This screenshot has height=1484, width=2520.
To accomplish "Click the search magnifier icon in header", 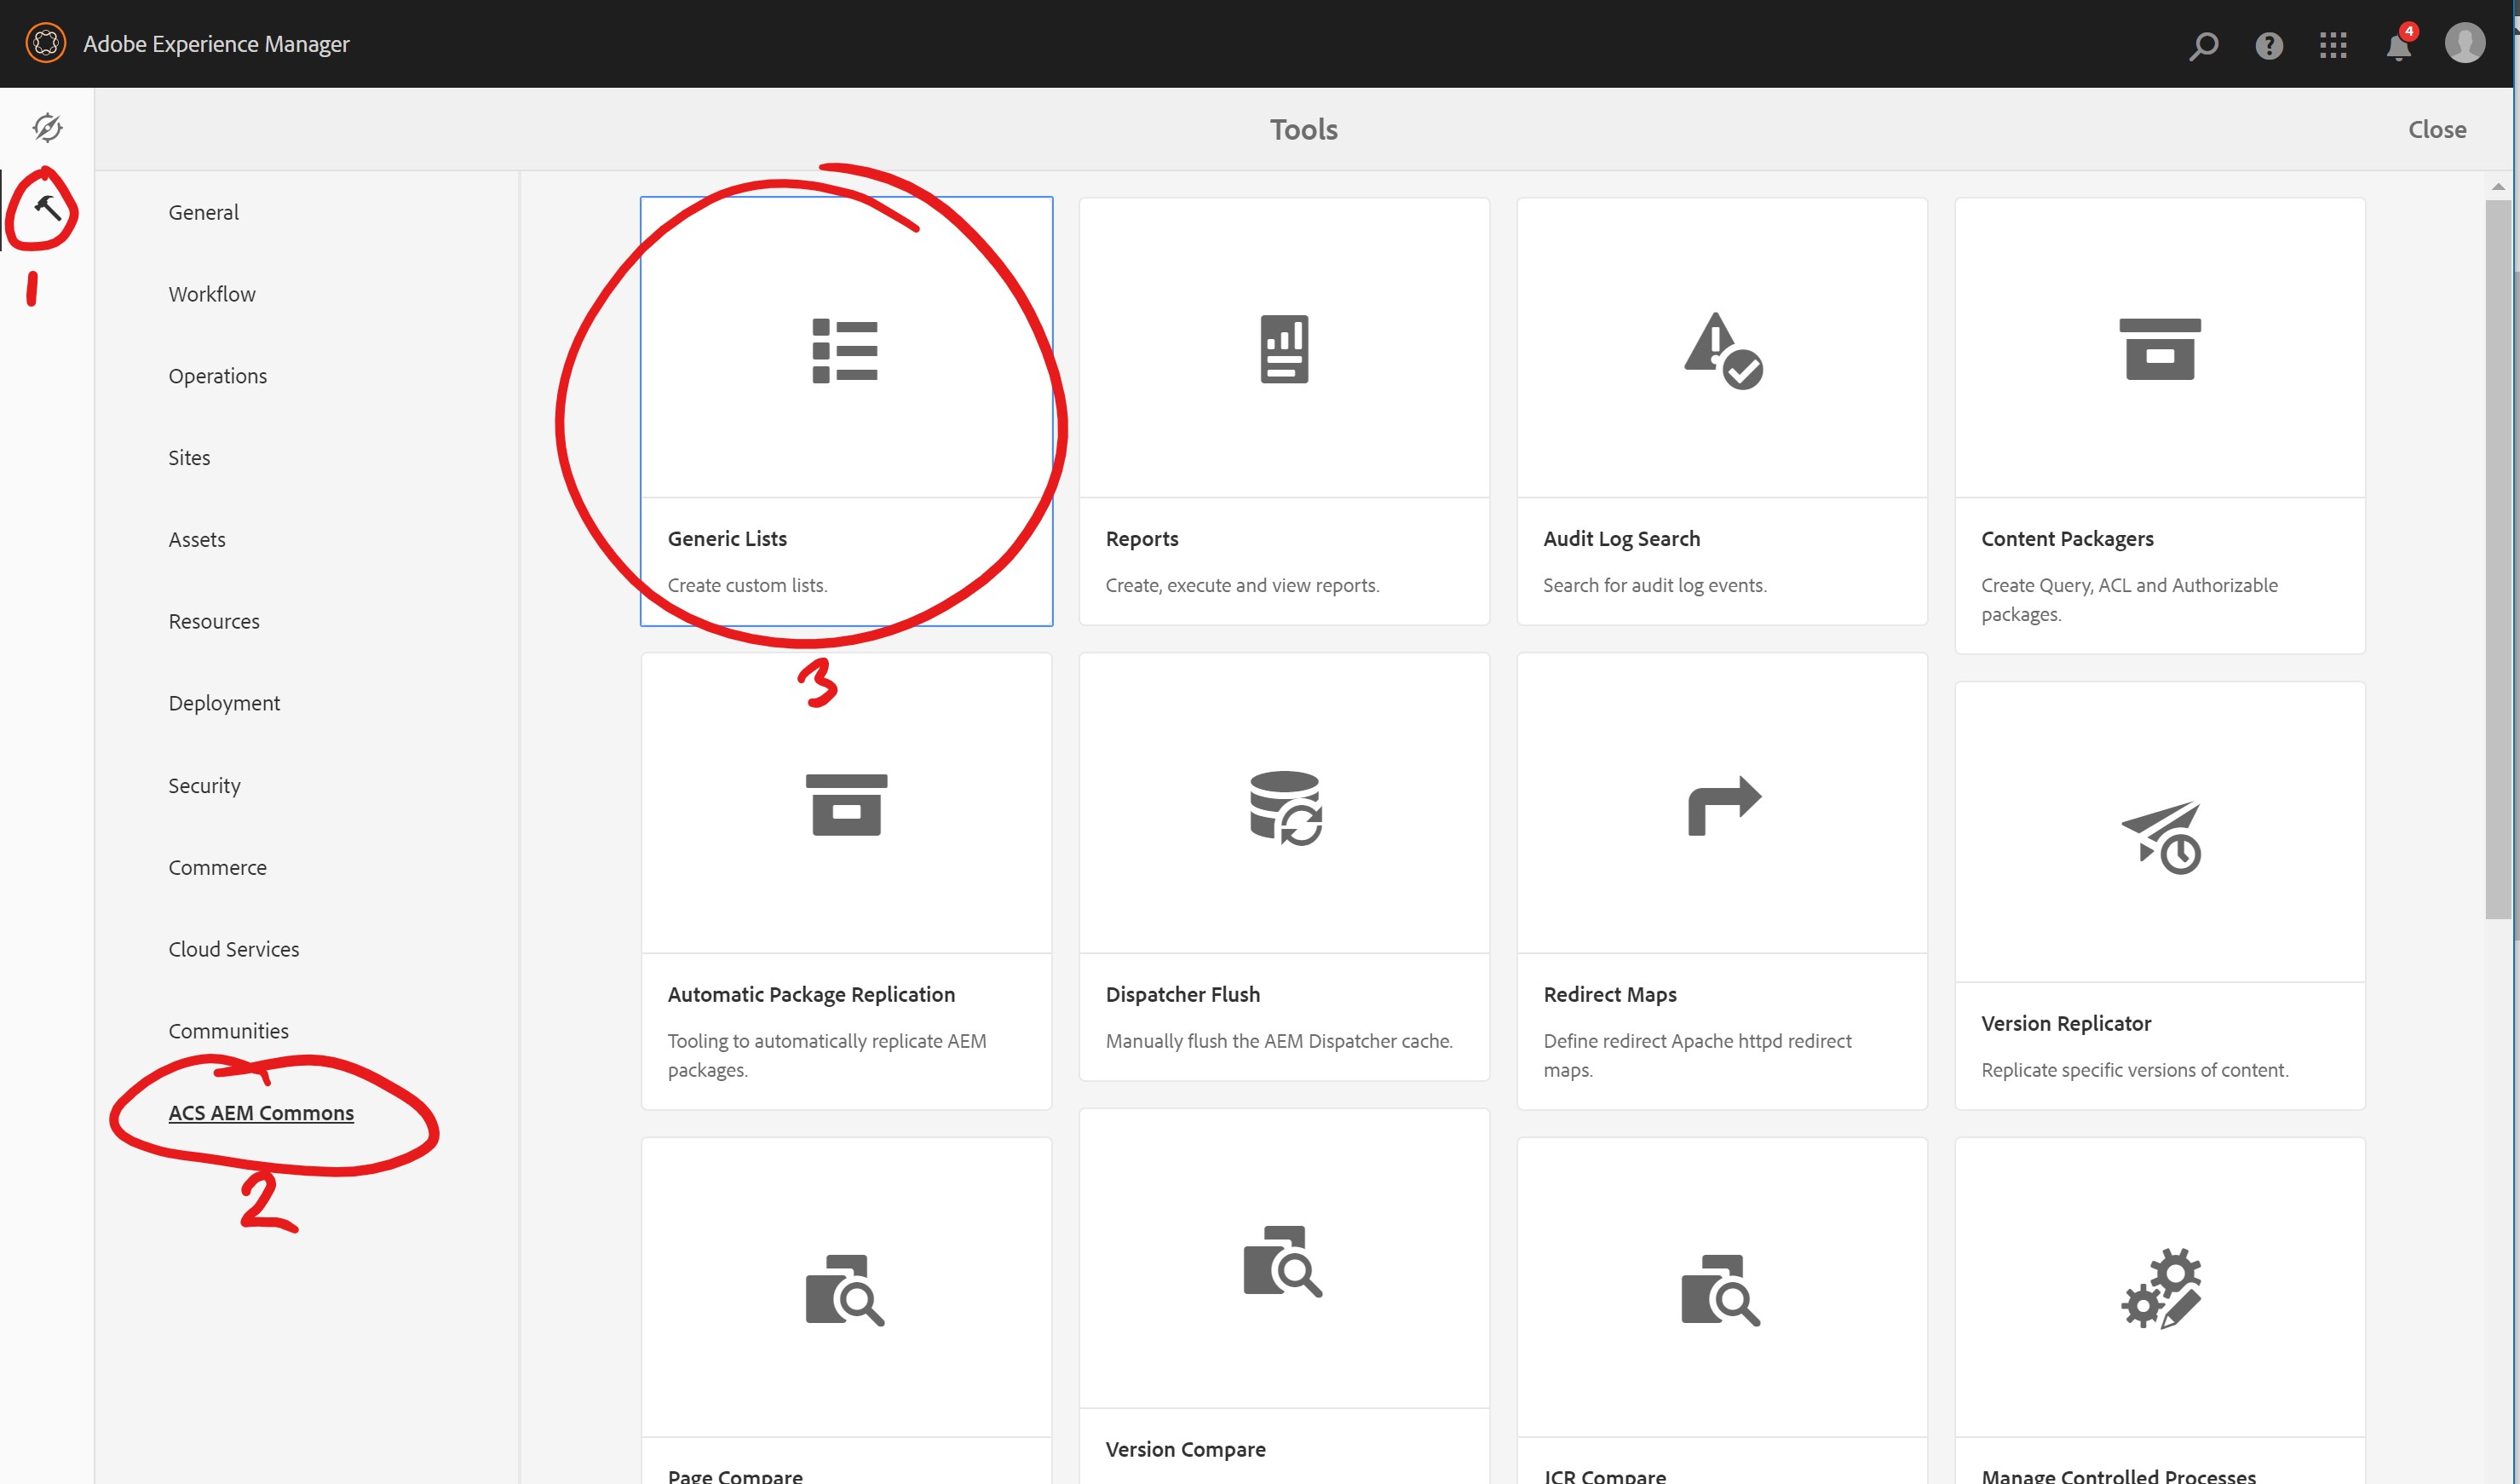I will coord(2203,45).
